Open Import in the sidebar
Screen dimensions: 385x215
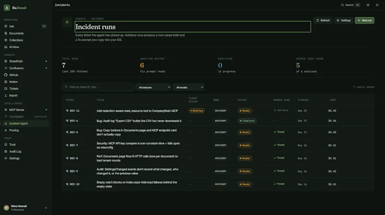click(x=13, y=95)
